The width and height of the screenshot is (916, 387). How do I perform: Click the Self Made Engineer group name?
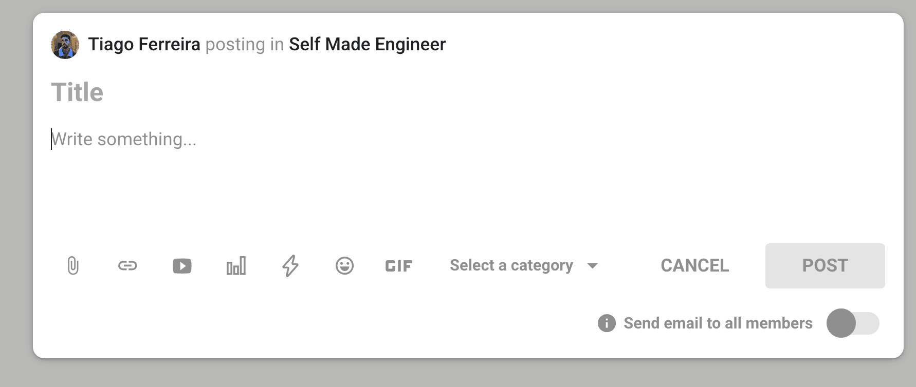367,45
